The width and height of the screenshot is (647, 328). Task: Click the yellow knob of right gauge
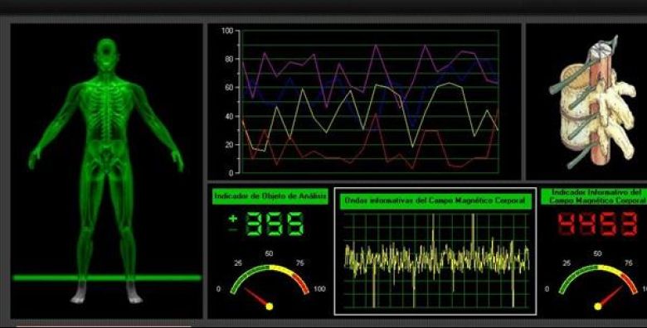tap(597, 306)
